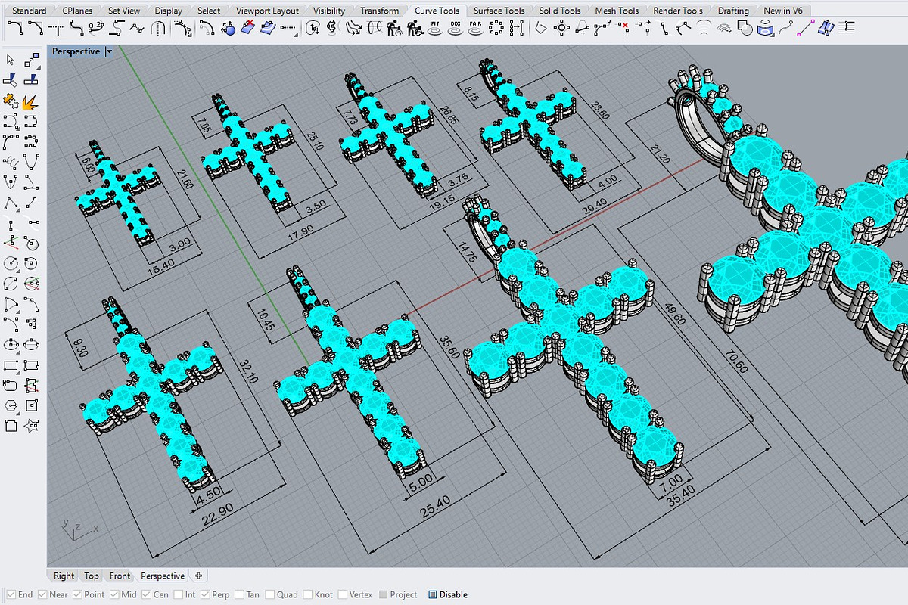Click the 2G arc blend curve icon
Viewport: 908px width, 605px height.
tap(96, 29)
